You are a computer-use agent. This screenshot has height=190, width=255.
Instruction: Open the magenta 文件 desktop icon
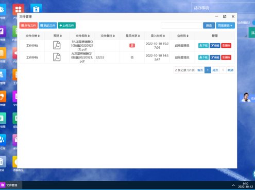pos(15,97)
